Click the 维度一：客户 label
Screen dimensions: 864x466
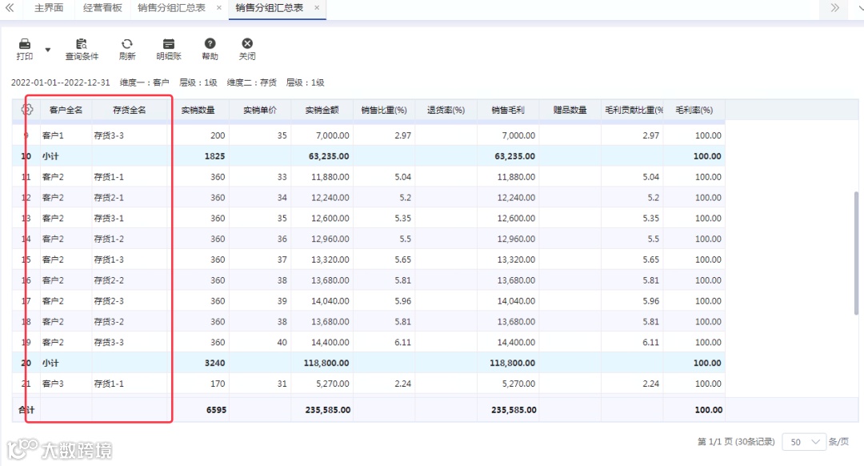point(144,82)
